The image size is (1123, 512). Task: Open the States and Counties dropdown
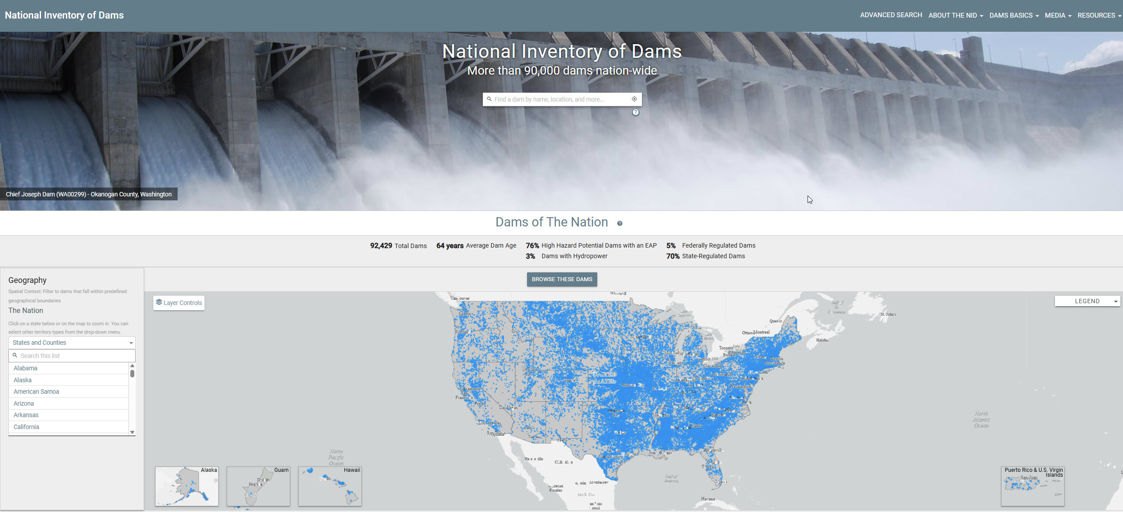72,343
